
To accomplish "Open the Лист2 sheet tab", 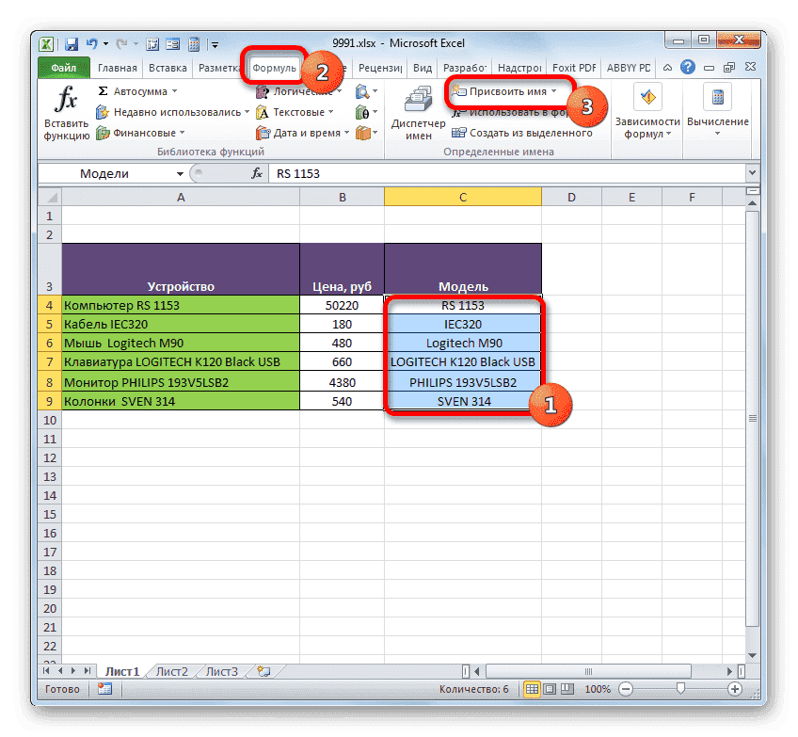I will [170, 671].
